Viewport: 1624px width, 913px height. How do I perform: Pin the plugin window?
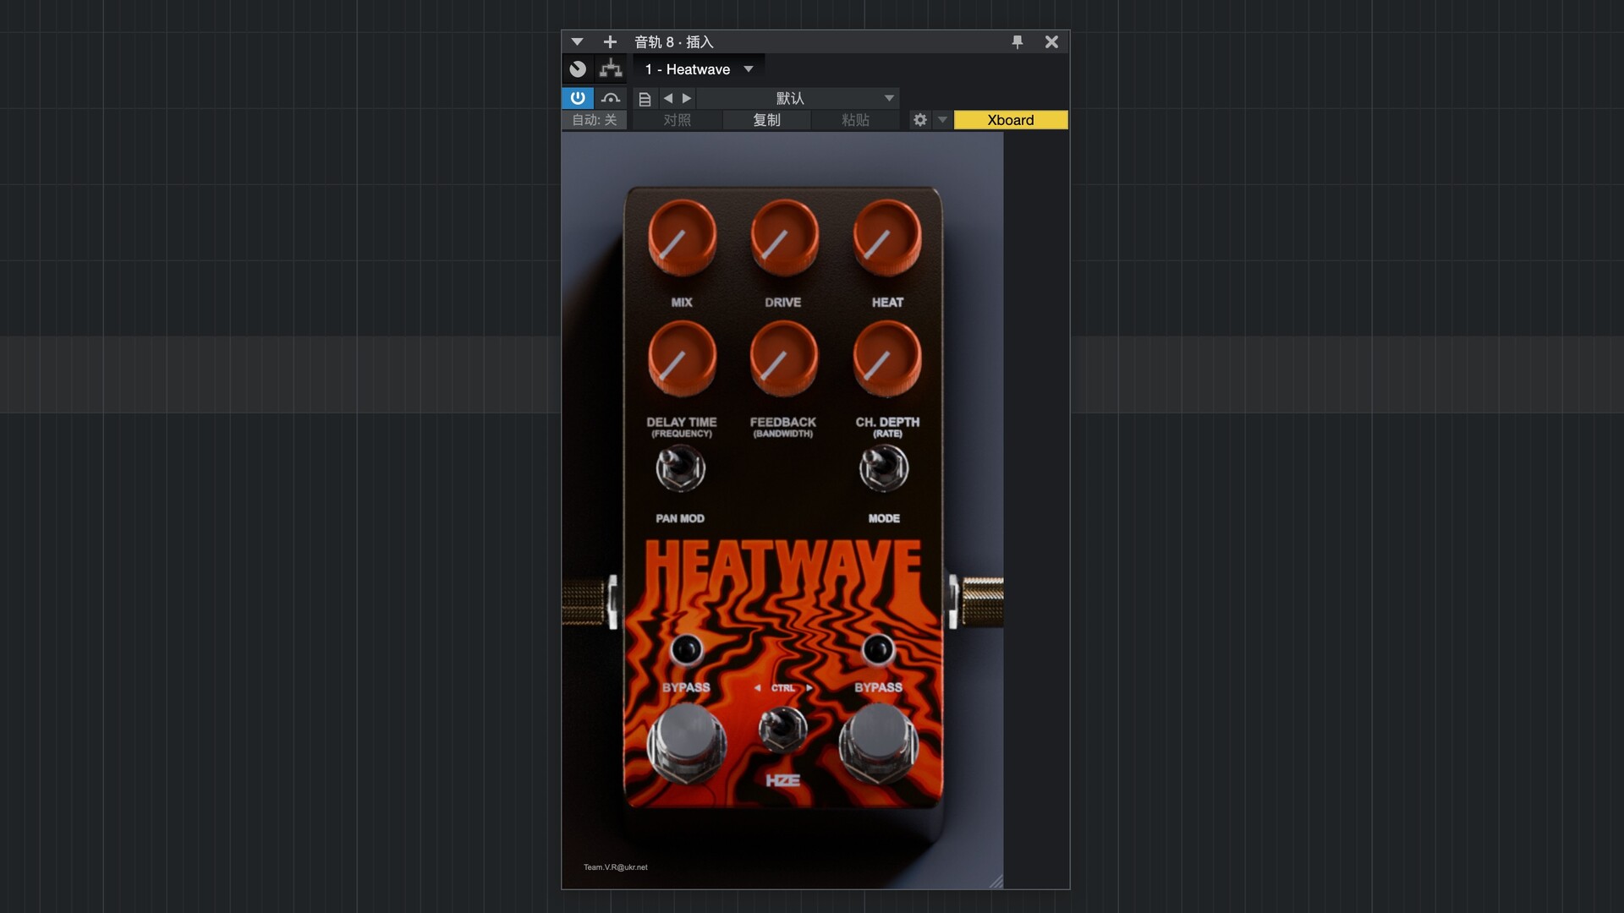(x=1018, y=42)
